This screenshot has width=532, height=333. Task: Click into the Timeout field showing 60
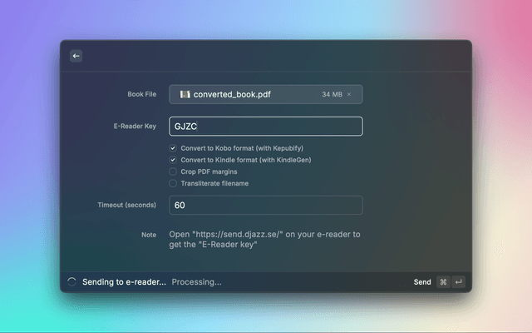pos(266,206)
